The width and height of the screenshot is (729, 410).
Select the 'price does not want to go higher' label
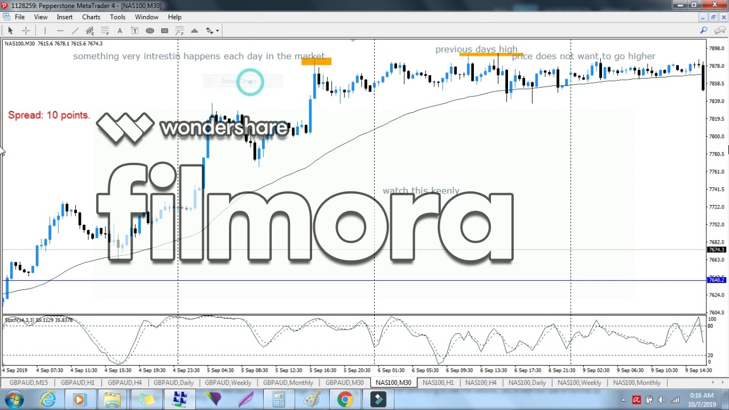(x=583, y=56)
